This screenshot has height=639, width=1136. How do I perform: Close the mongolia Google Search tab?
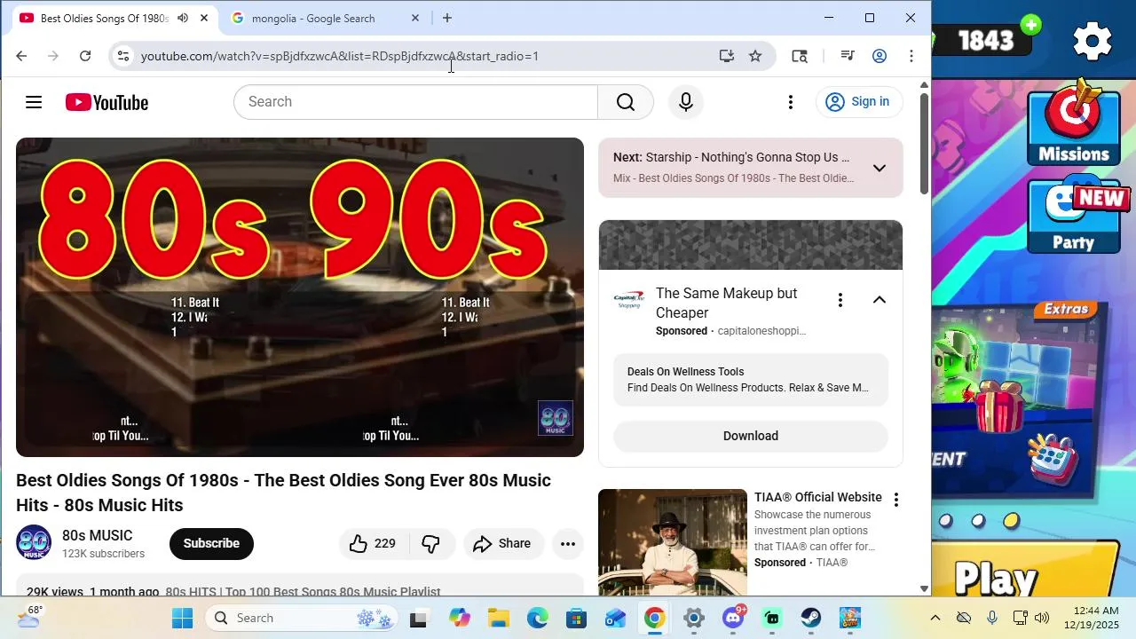click(x=414, y=18)
